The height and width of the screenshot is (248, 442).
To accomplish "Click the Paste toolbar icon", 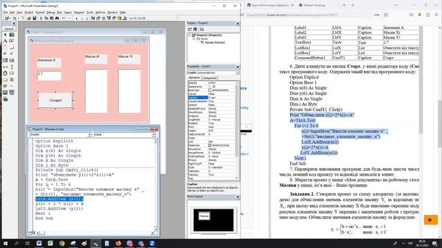I will pos(52,18).
